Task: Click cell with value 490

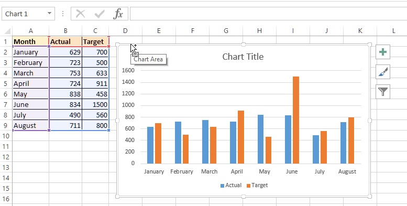Action: (65, 115)
